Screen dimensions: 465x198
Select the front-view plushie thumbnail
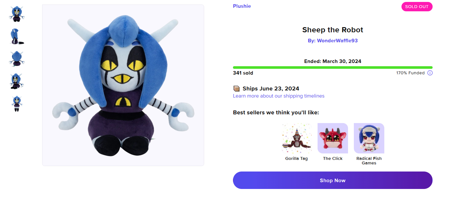[17, 14]
